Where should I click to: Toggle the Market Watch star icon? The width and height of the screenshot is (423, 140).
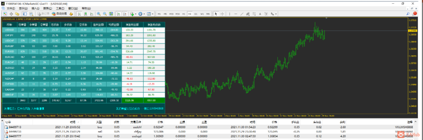click(x=17, y=14)
